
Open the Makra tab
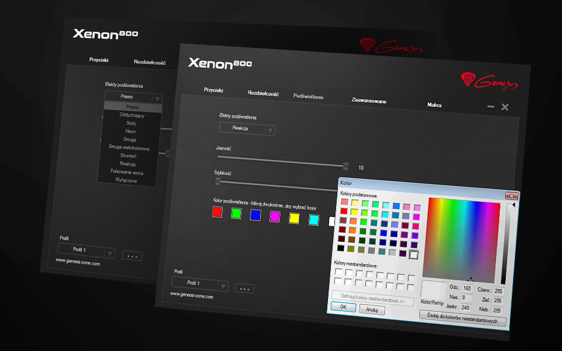point(434,105)
